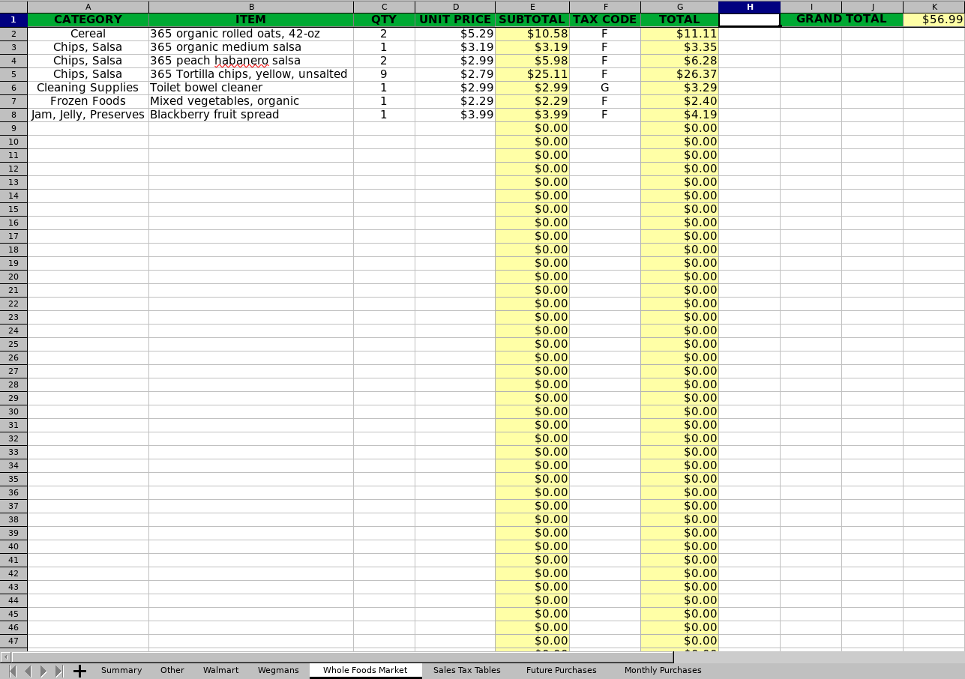Select the Jam, Jelly, Preserves cell

coord(88,115)
